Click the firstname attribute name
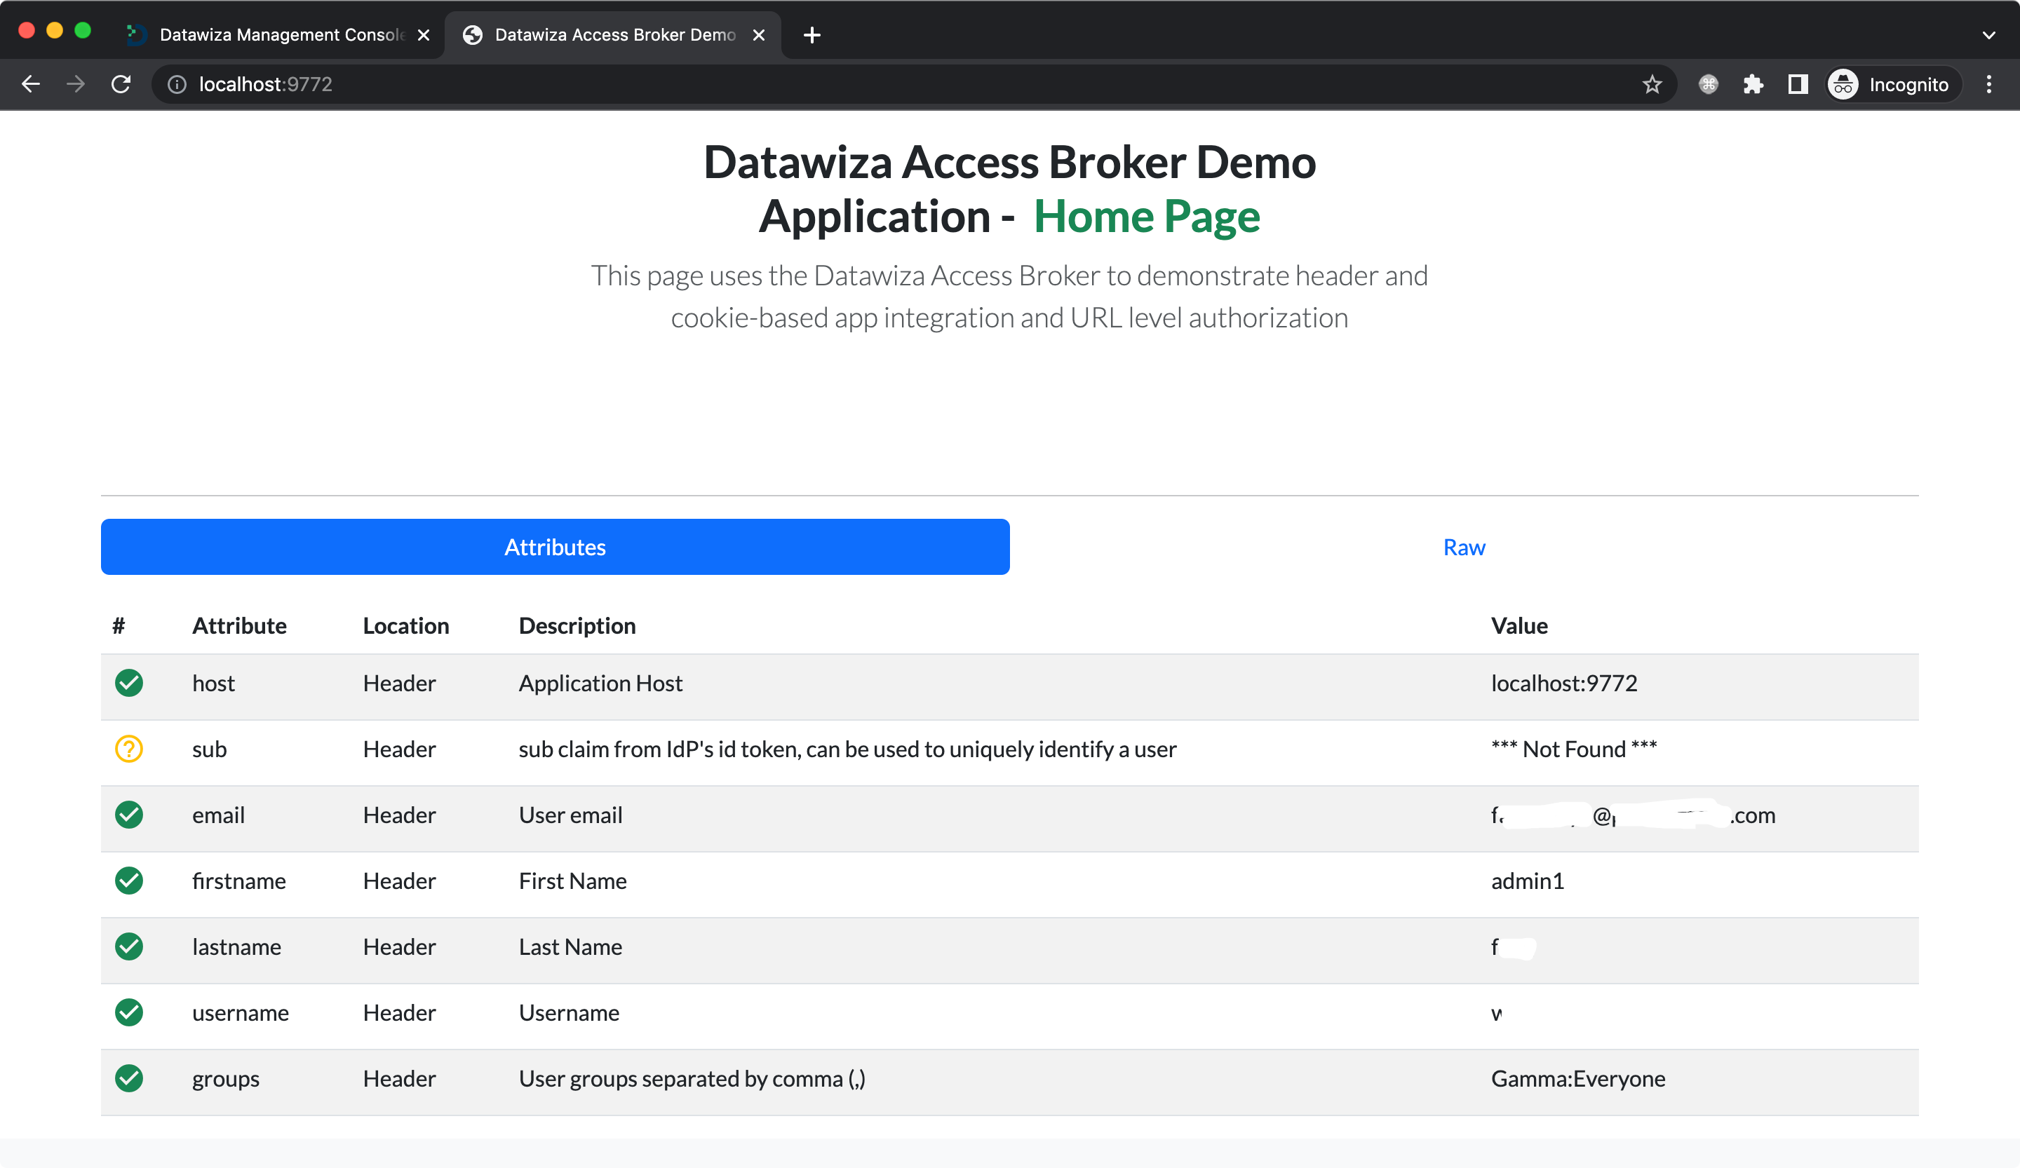This screenshot has height=1168, width=2020. tap(239, 881)
